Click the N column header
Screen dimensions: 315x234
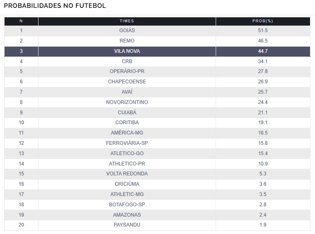(21, 21)
